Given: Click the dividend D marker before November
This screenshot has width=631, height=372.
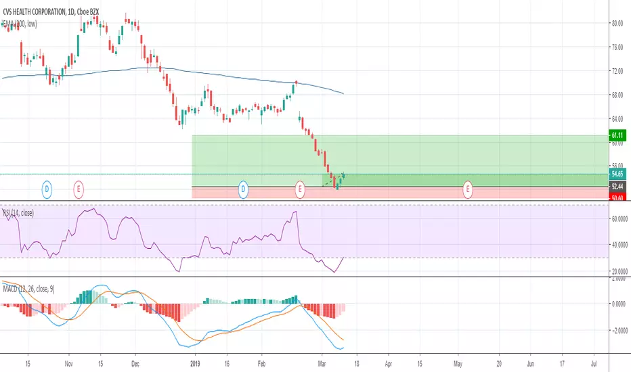Looking at the screenshot, I should (47, 189).
